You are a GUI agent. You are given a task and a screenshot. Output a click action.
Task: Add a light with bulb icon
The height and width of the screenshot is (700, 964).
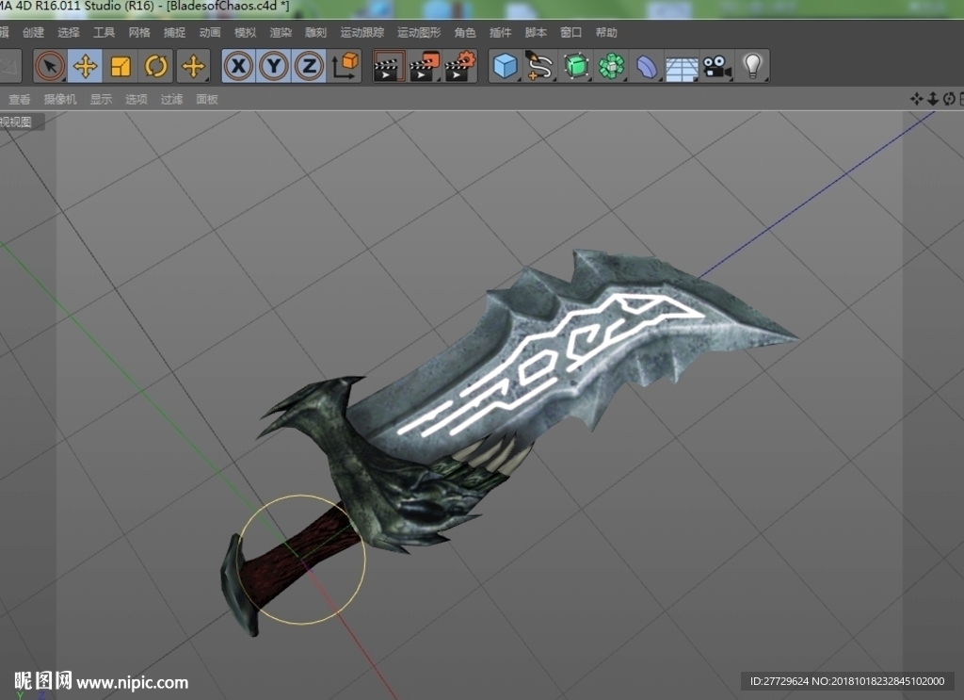752,67
